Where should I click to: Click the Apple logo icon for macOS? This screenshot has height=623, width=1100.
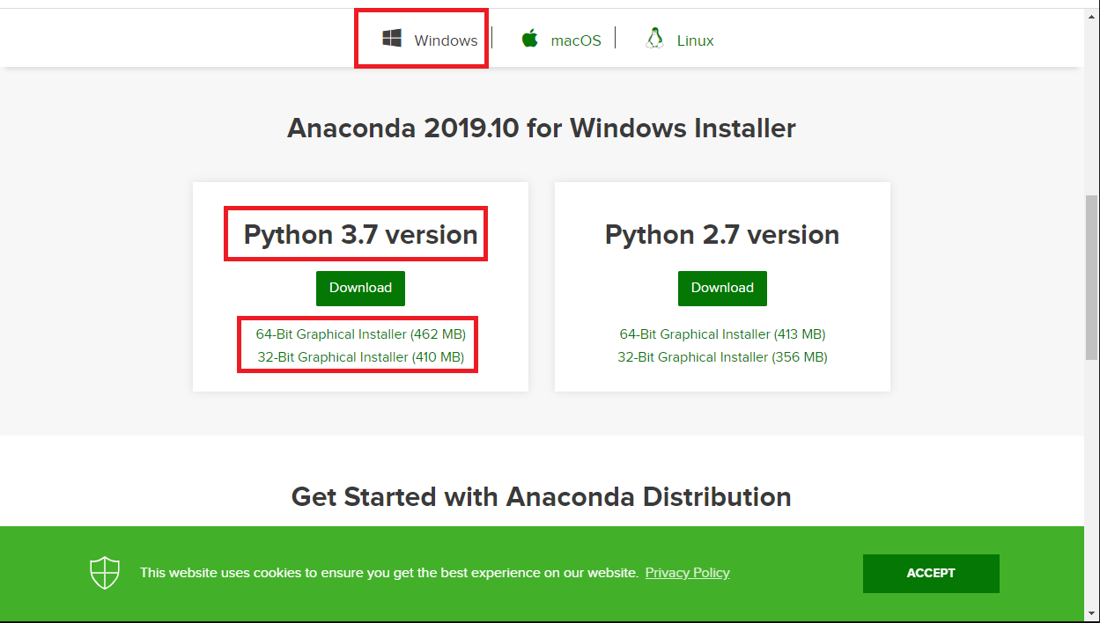point(529,38)
